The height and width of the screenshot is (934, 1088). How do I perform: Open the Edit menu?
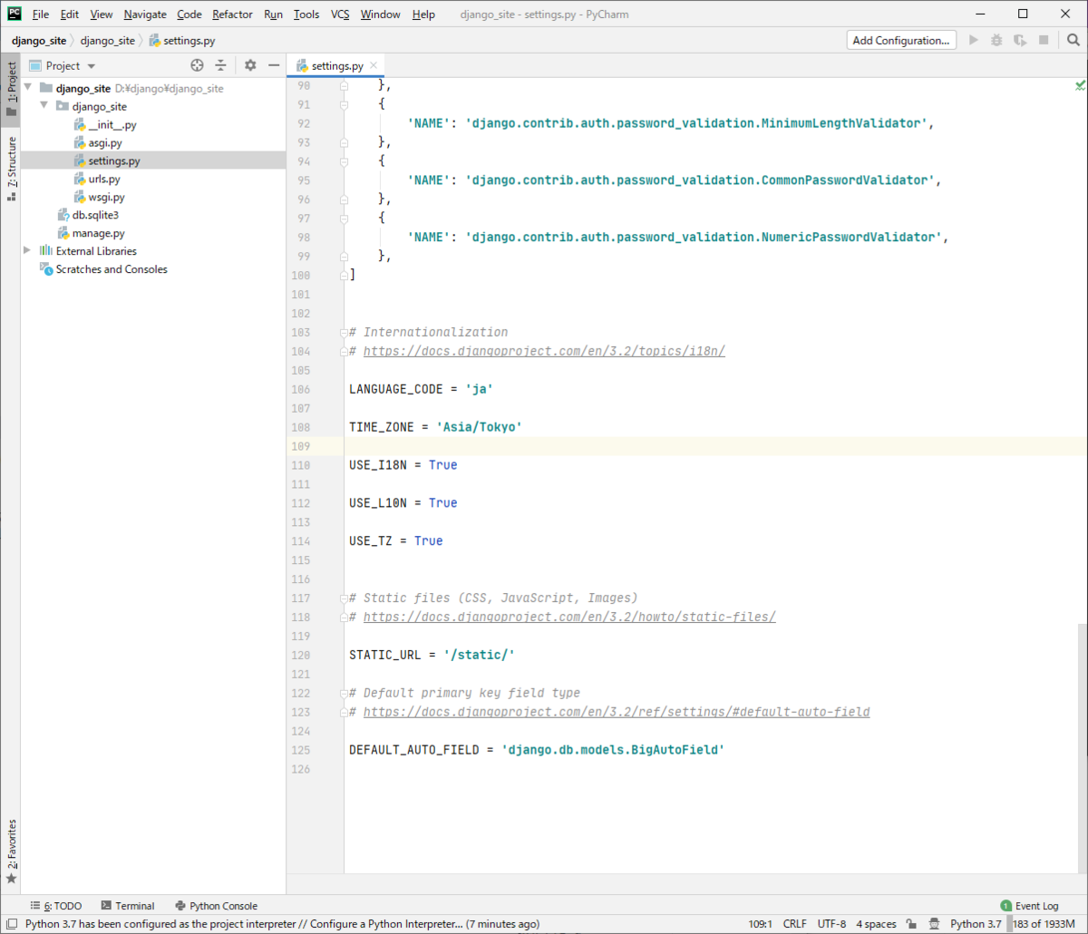coord(70,15)
